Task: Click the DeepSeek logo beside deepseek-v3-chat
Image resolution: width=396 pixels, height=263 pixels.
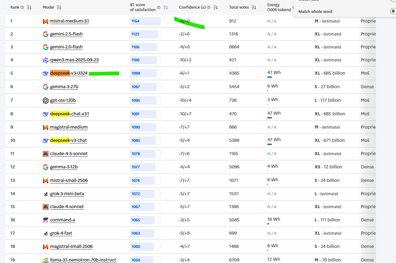Action: coord(46,141)
